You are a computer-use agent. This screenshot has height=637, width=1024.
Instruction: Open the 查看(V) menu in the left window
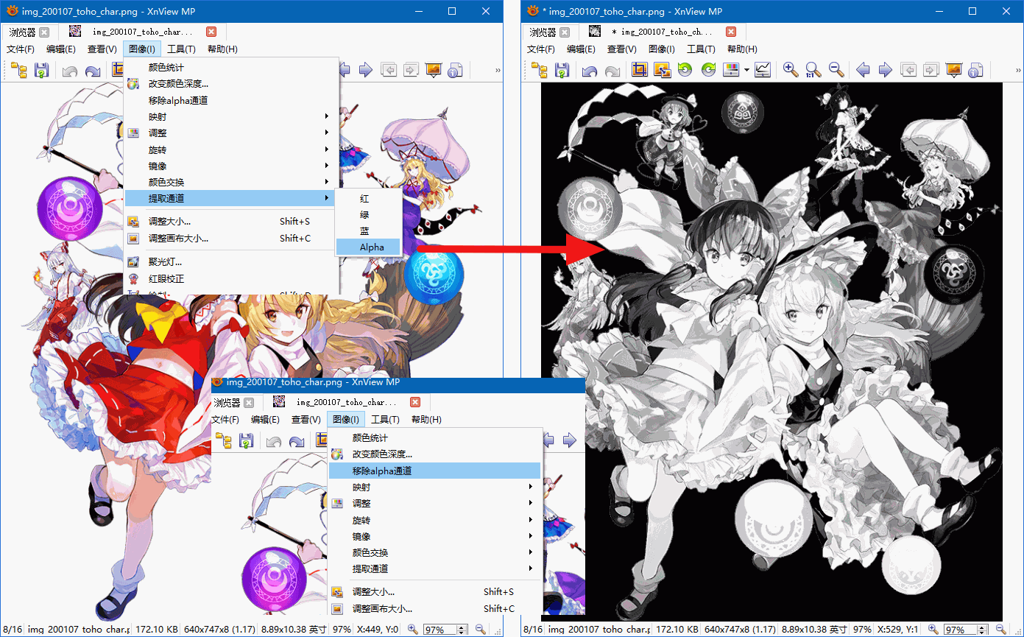coord(102,49)
